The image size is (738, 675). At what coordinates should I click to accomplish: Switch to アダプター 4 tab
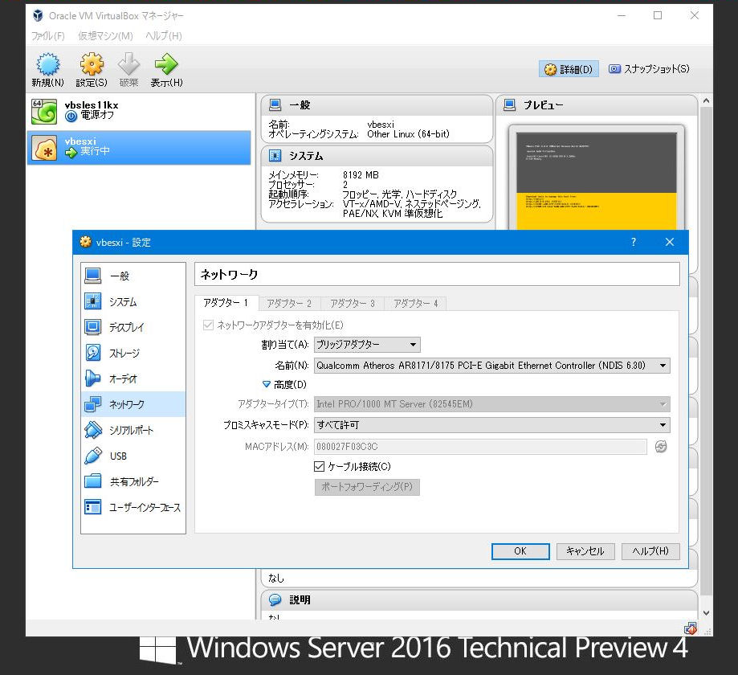416,304
